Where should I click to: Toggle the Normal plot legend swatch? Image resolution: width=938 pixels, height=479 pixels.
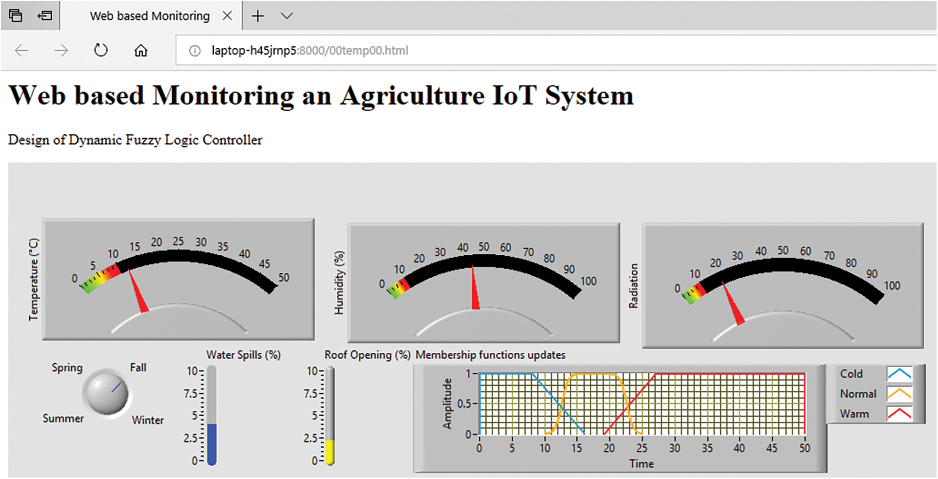click(899, 394)
